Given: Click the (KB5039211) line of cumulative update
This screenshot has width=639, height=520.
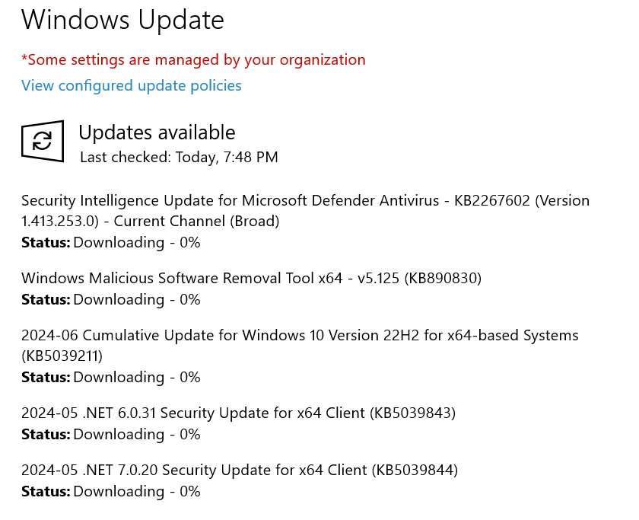Looking at the screenshot, I should pyautogui.click(x=62, y=356).
